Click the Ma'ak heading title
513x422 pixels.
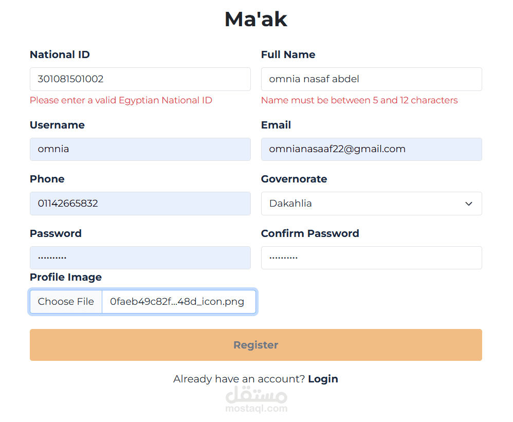coord(256,19)
